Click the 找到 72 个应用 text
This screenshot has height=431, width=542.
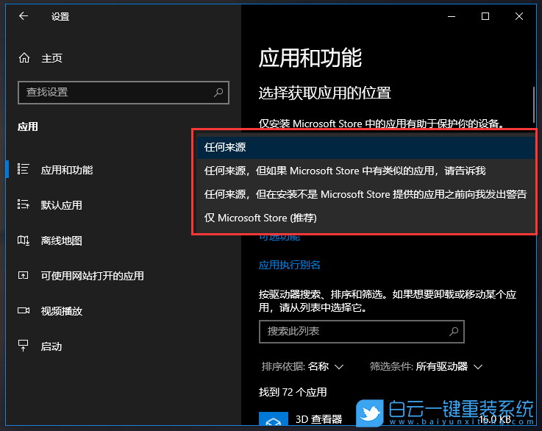pos(293,392)
